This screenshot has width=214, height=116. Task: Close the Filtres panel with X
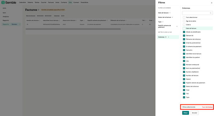click(x=211, y=3)
